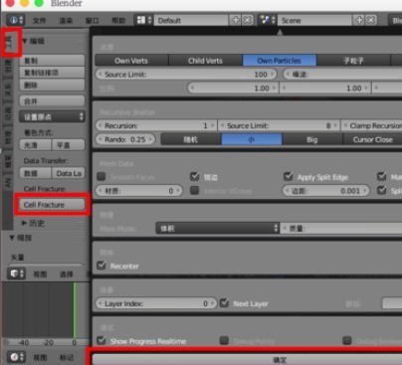Screen dimensions: 402x365
Task: Click the 复制 button
Action: (52, 61)
